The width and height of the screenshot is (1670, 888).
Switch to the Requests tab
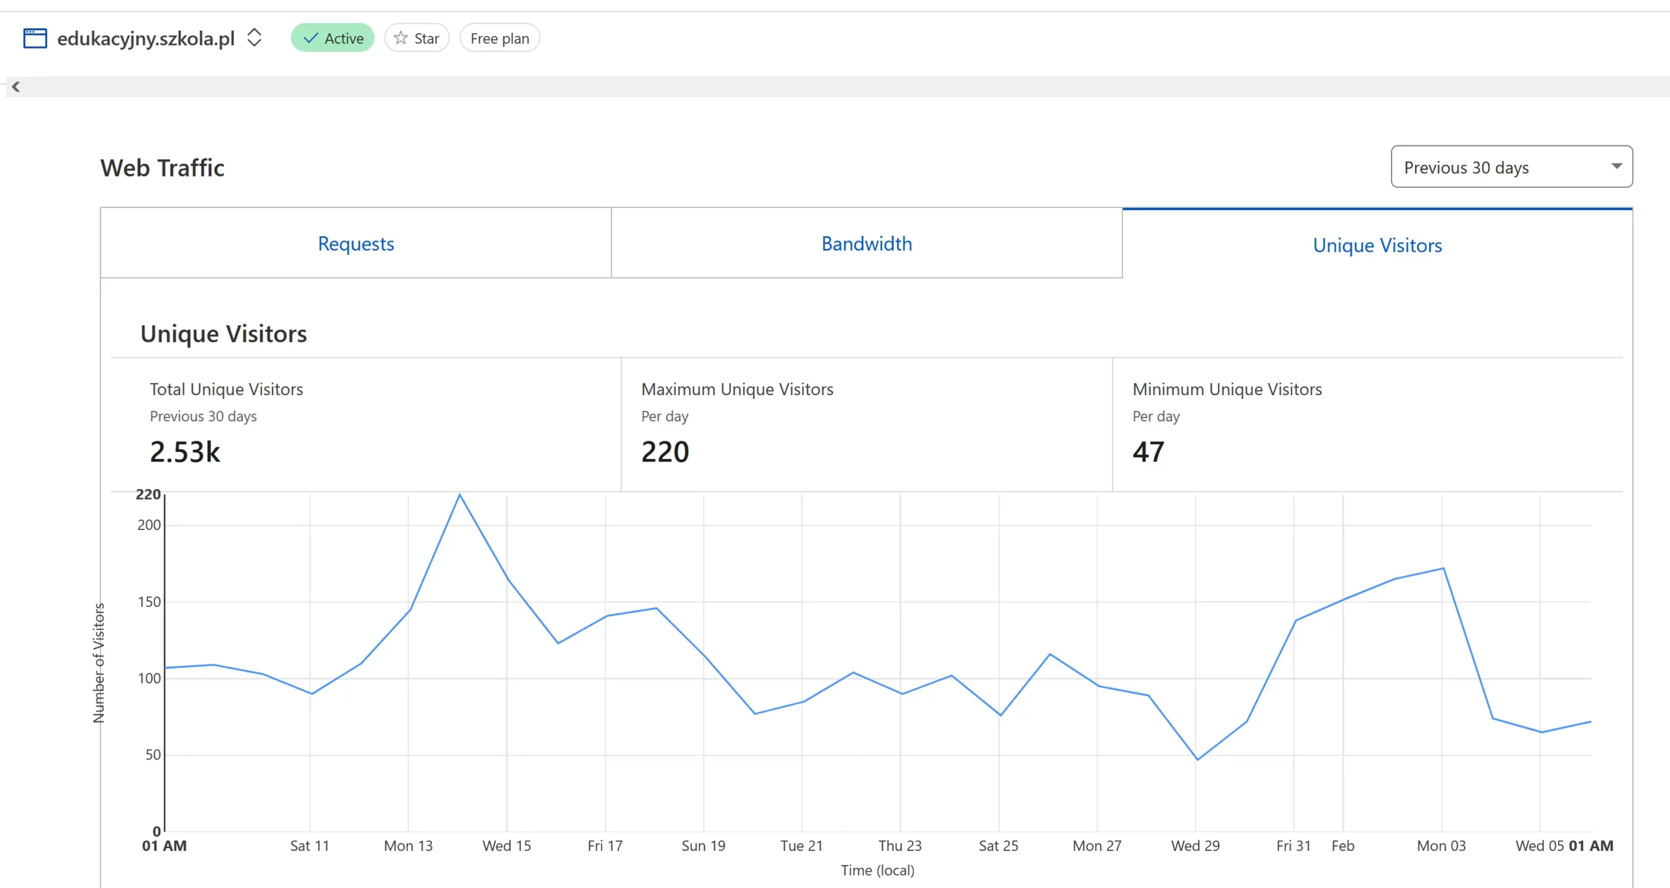click(x=356, y=244)
